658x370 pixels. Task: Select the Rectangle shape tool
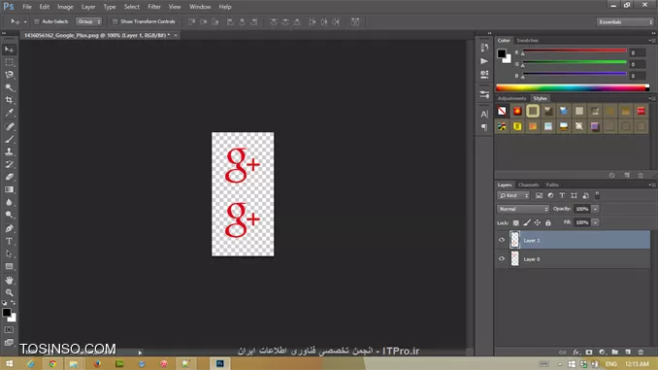pos(9,266)
